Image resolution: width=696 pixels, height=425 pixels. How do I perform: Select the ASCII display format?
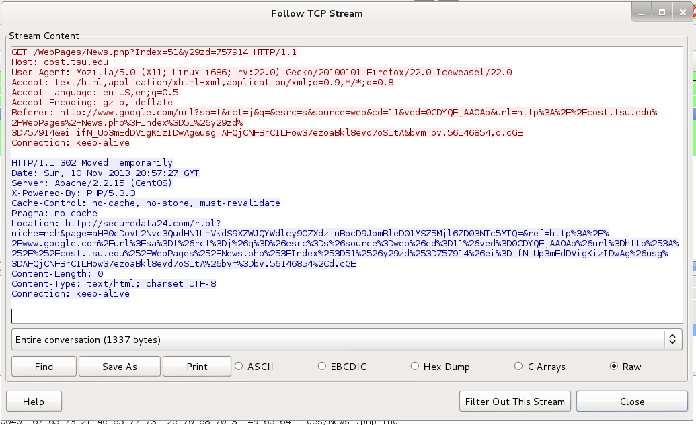pos(238,367)
